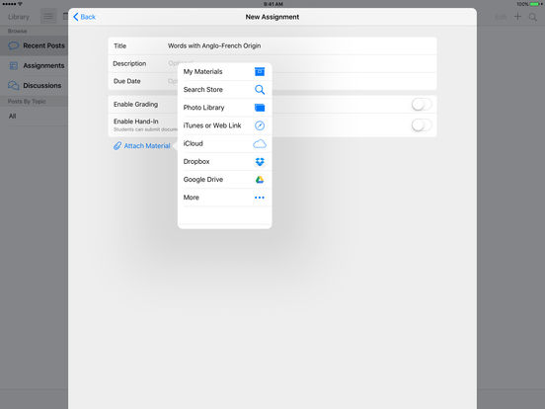
Task: Open Photo Library from the attach popup
Action: tap(224, 108)
